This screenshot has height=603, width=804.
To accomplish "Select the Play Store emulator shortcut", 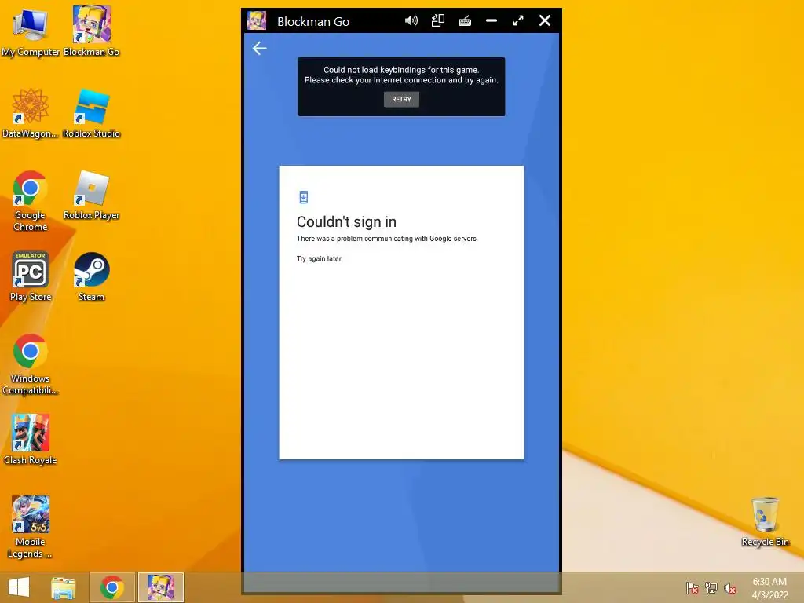I will coord(31,277).
